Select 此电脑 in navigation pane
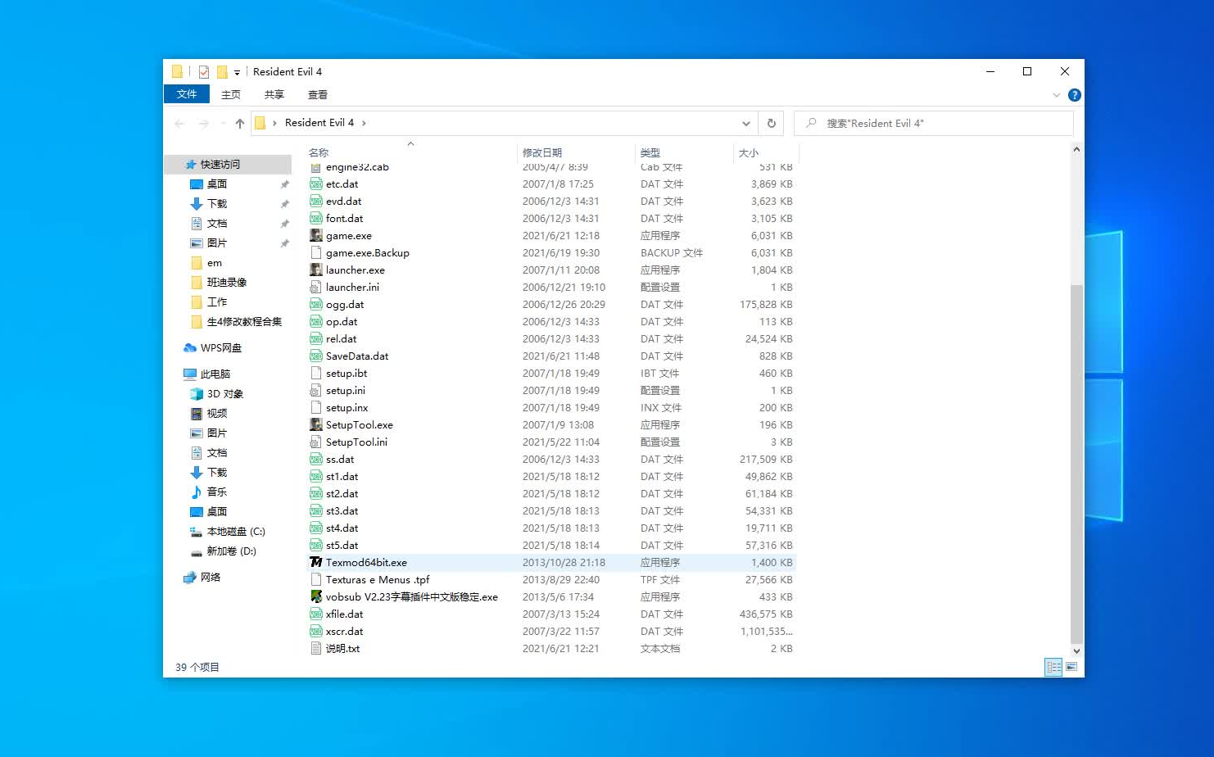This screenshot has width=1214, height=757. click(215, 374)
